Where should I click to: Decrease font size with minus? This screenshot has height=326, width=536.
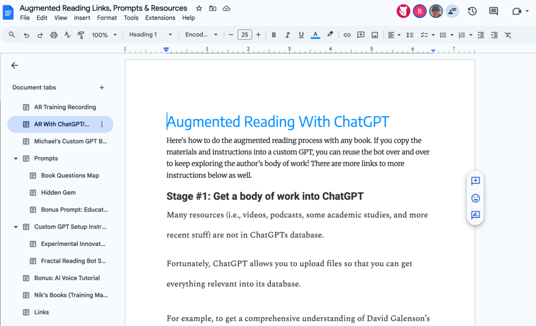coord(231,35)
